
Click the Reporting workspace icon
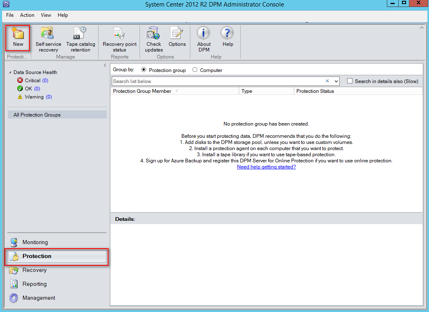pyautogui.click(x=14, y=284)
